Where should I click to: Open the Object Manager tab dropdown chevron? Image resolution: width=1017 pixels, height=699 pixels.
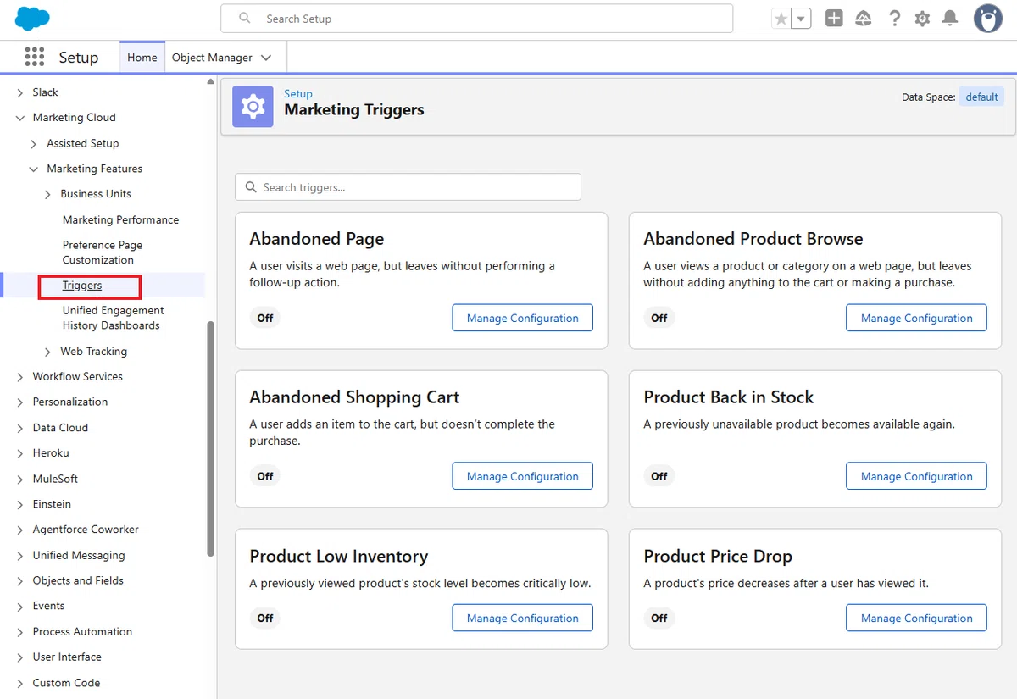tap(266, 58)
